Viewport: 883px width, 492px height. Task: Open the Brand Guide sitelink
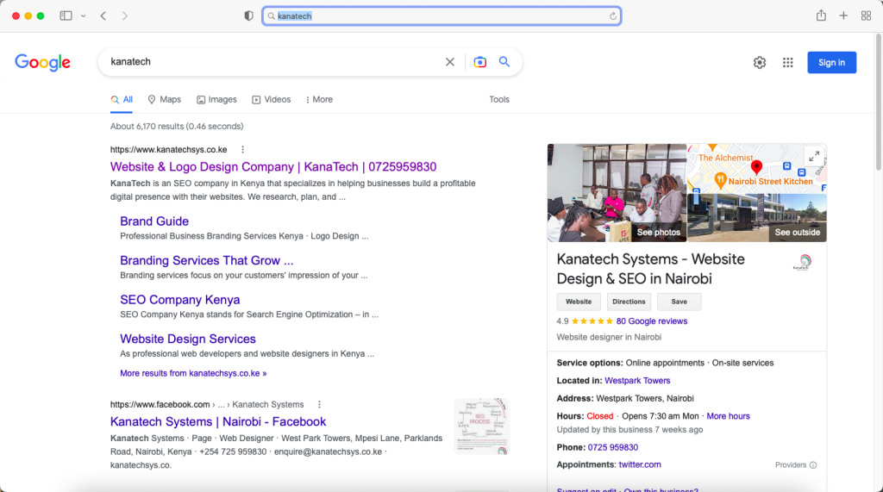(x=154, y=221)
